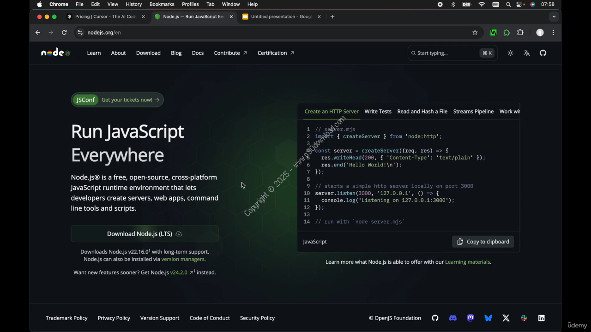Open the Profiles menu
The width and height of the screenshot is (591, 332).
(x=190, y=4)
